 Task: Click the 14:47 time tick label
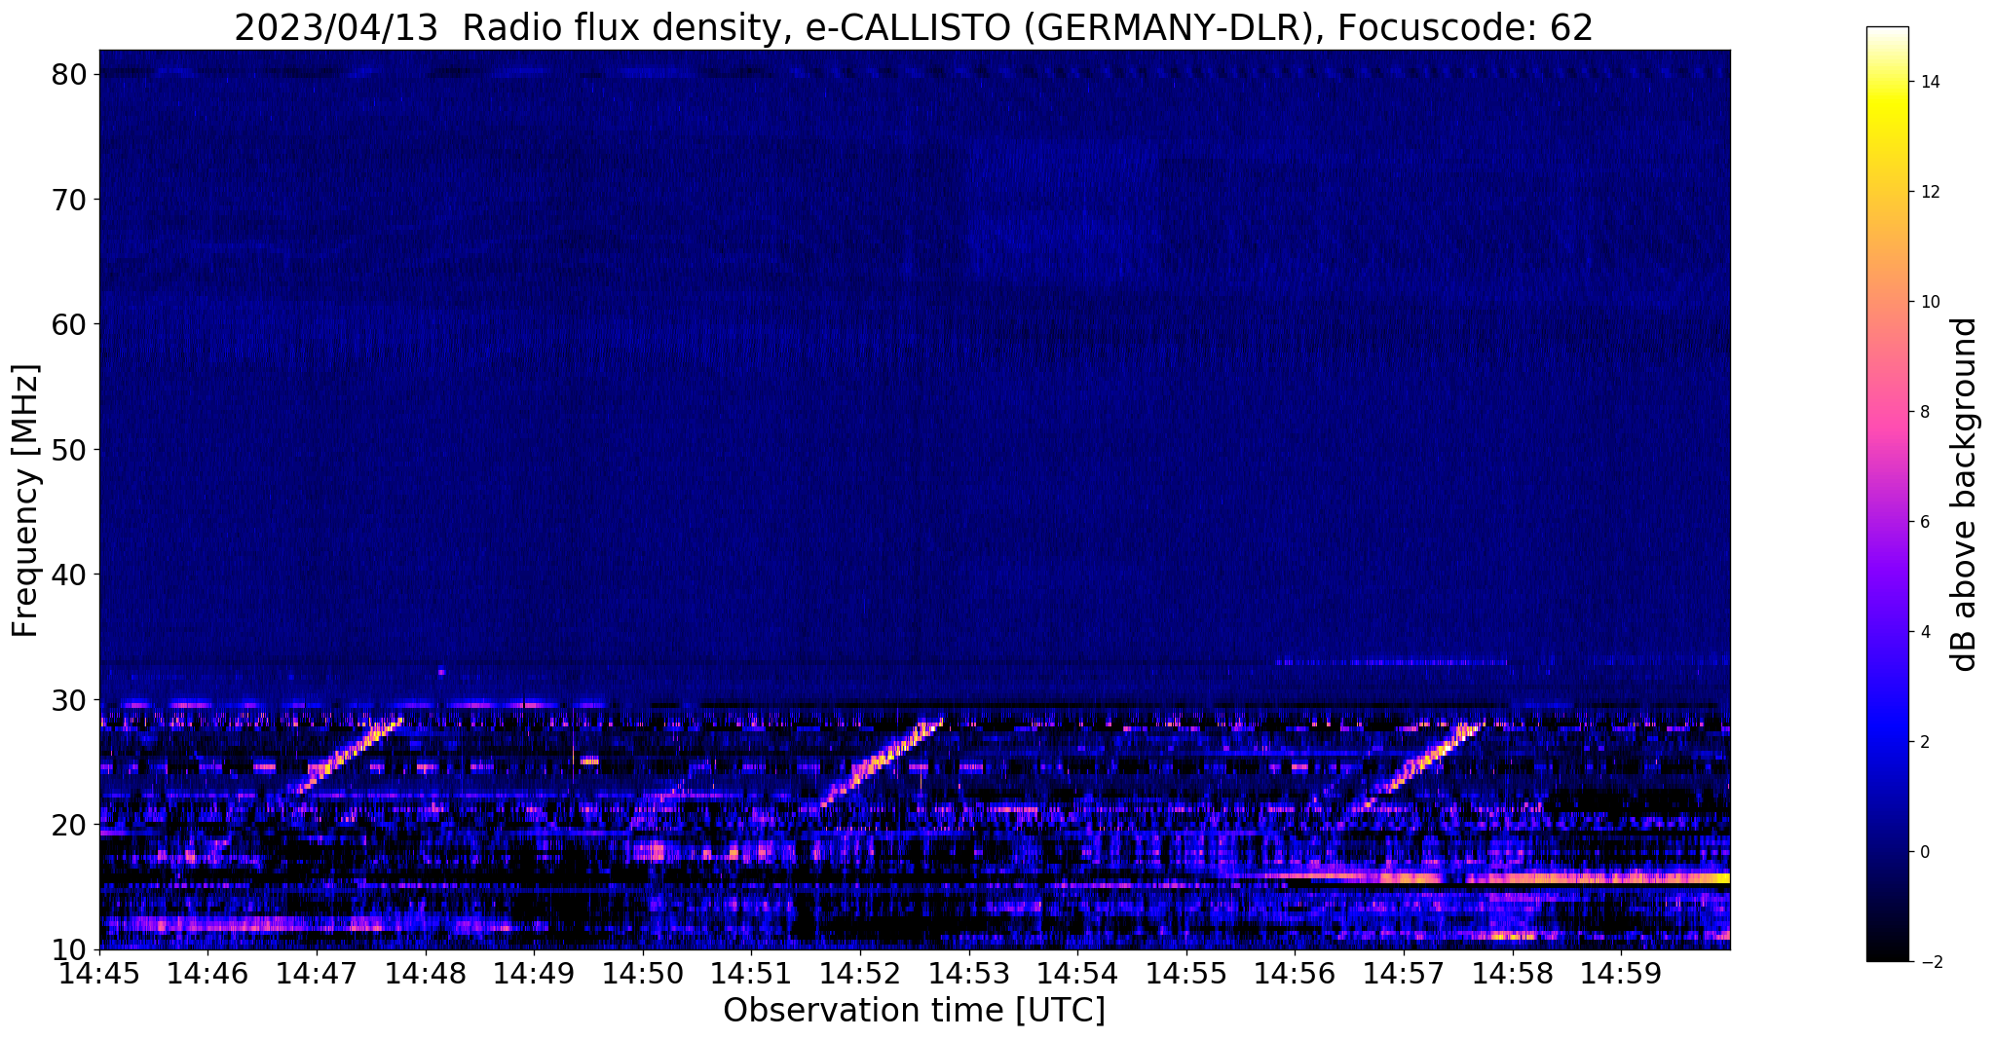pyautogui.click(x=317, y=974)
